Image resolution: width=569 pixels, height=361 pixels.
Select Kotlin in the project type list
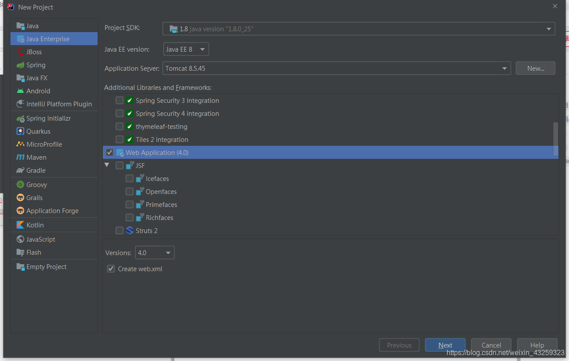pos(54,225)
